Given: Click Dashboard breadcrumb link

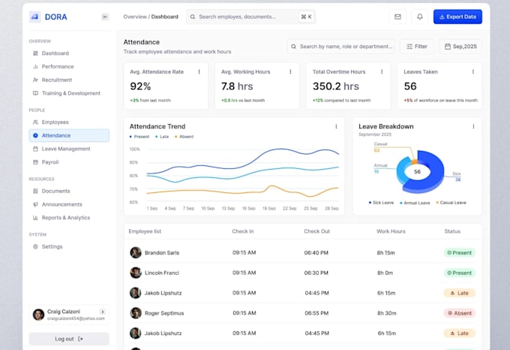Looking at the screenshot, I should pyautogui.click(x=164, y=17).
